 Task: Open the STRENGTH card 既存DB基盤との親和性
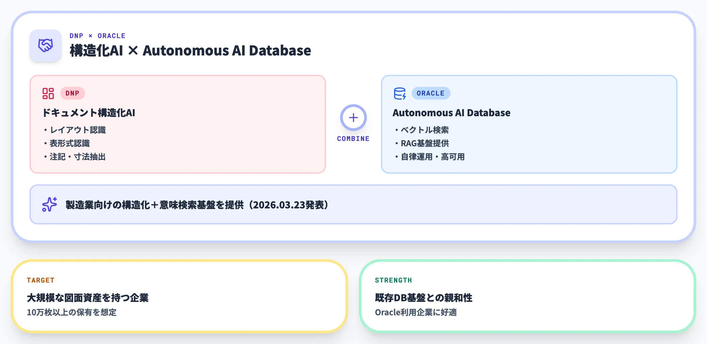click(x=527, y=297)
